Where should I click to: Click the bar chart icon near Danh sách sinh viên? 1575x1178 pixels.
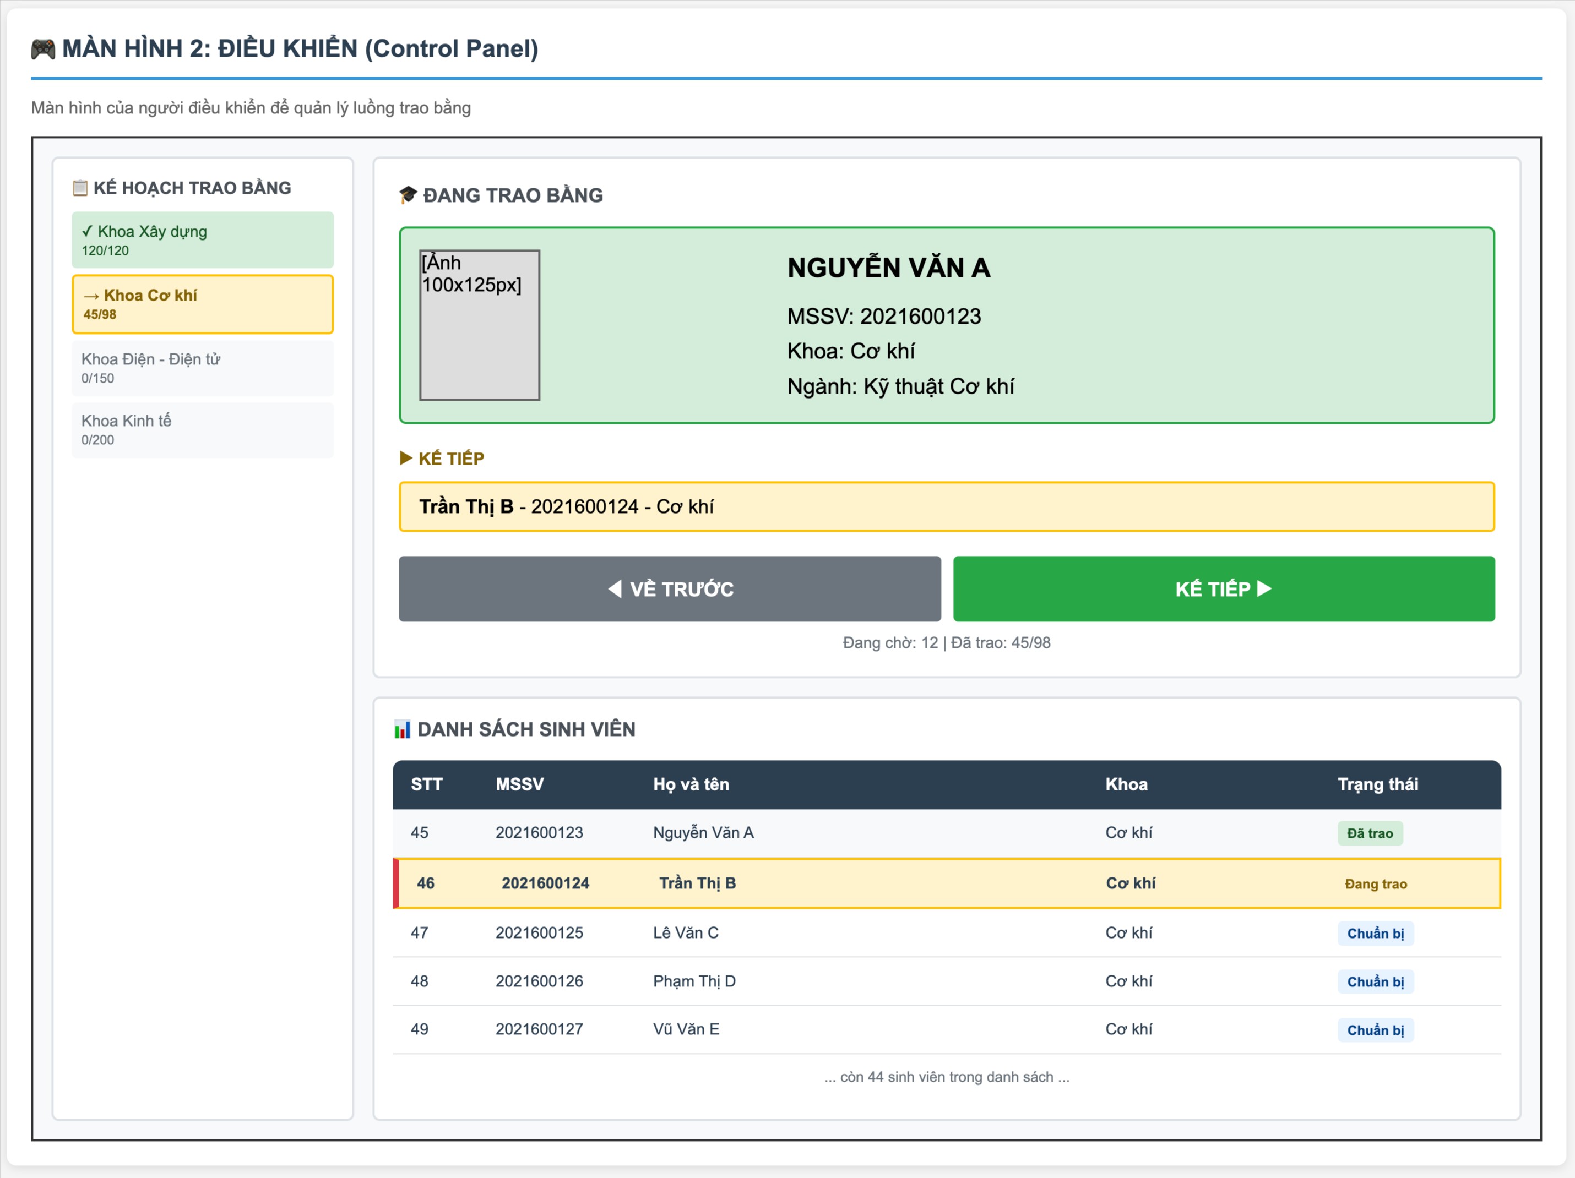click(403, 729)
